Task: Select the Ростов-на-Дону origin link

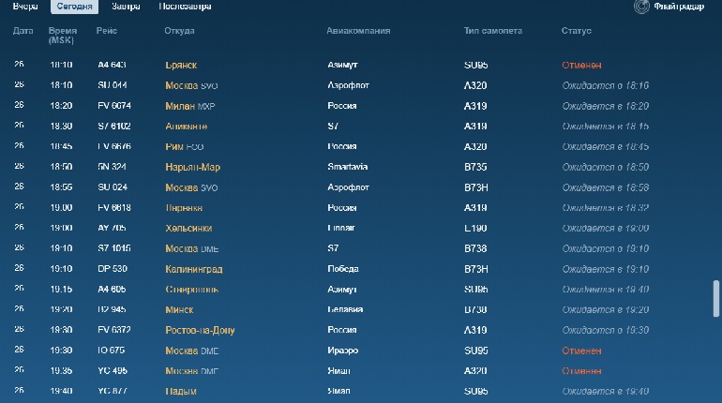Action: coord(200,330)
